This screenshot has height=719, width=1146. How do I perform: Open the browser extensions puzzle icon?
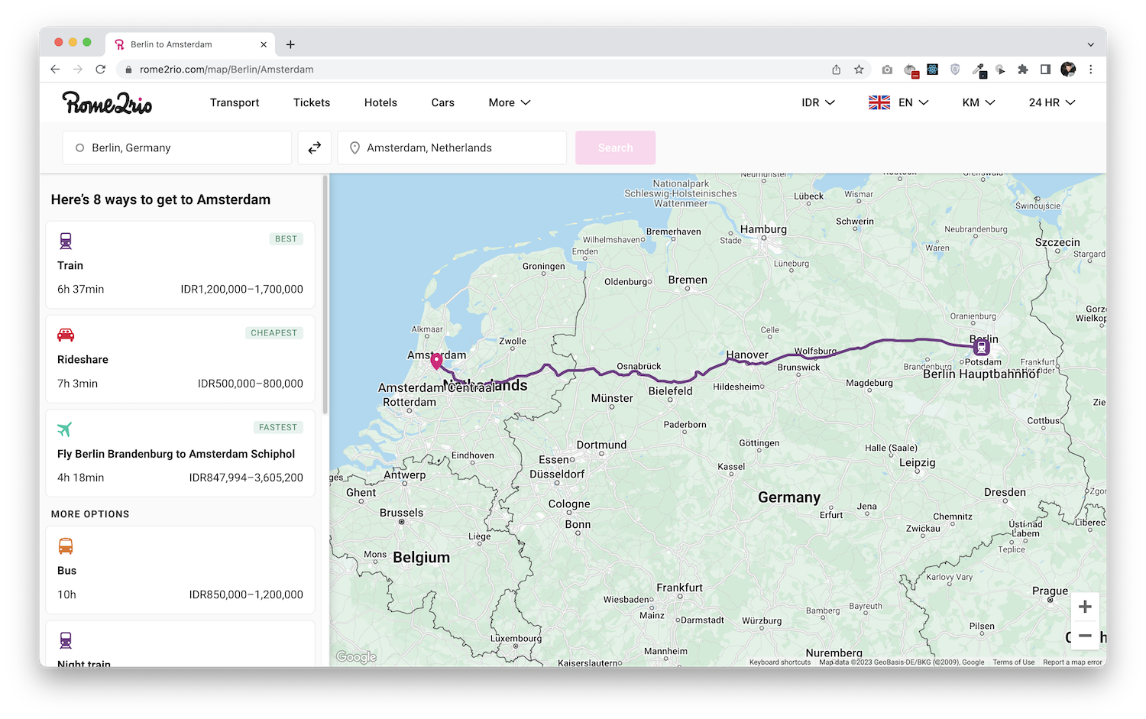click(x=1023, y=70)
